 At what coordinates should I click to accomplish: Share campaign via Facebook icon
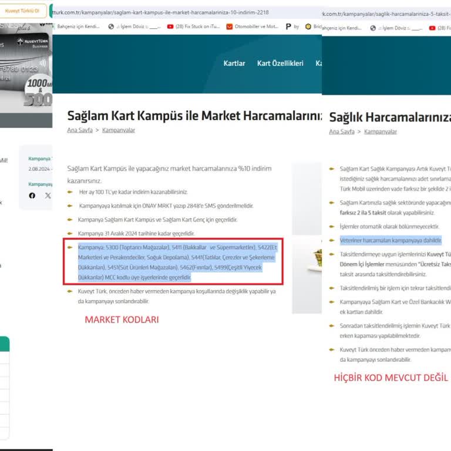[32, 196]
